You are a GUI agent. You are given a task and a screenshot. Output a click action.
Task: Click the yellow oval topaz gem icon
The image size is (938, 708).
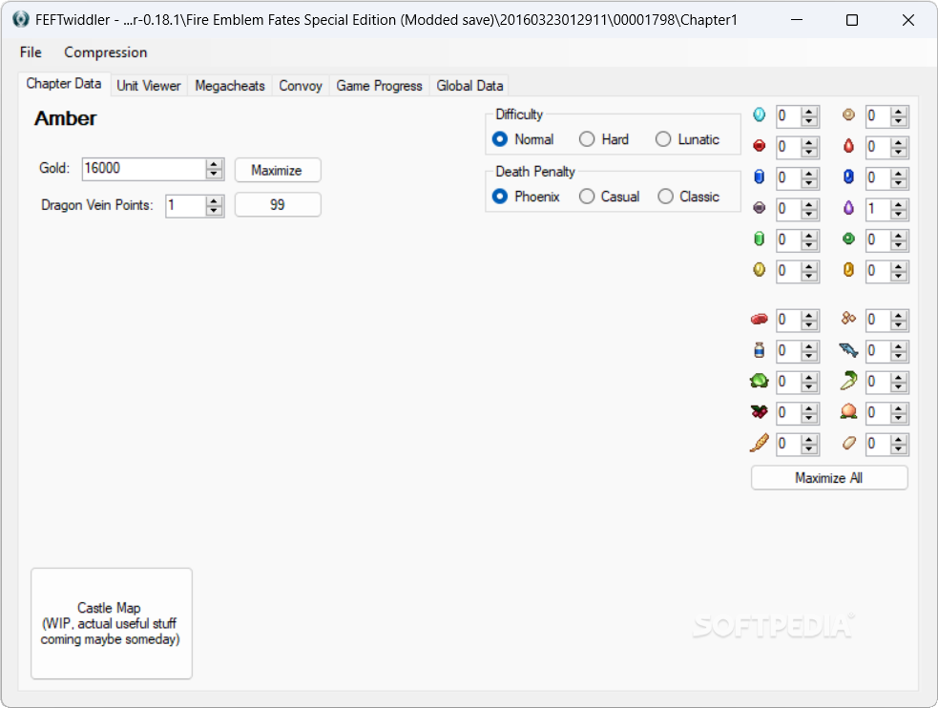coord(760,270)
